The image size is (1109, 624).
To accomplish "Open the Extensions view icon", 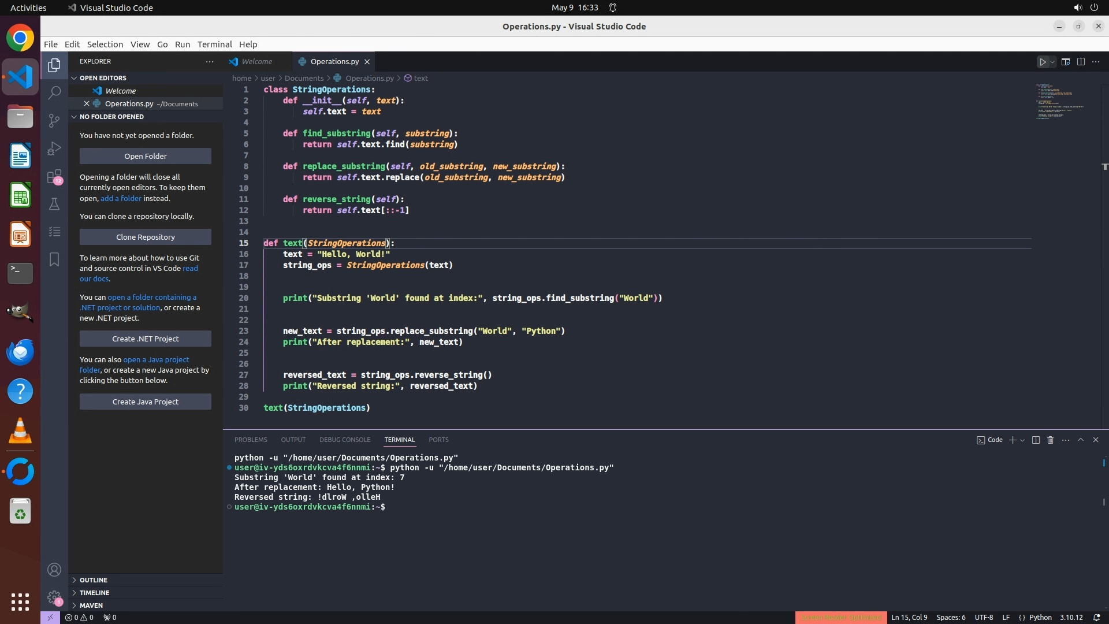I will [x=54, y=176].
